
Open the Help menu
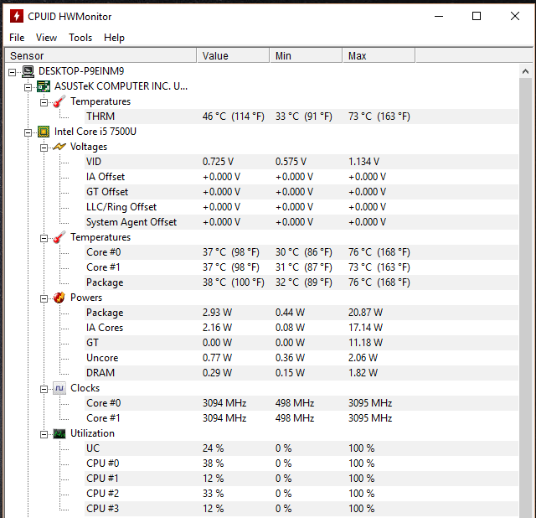[x=114, y=37]
